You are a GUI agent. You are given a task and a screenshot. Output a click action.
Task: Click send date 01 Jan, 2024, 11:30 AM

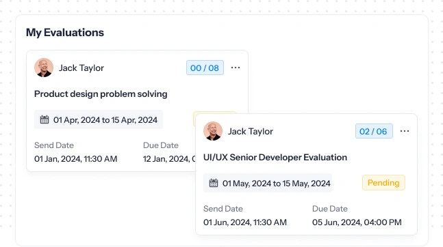click(76, 159)
